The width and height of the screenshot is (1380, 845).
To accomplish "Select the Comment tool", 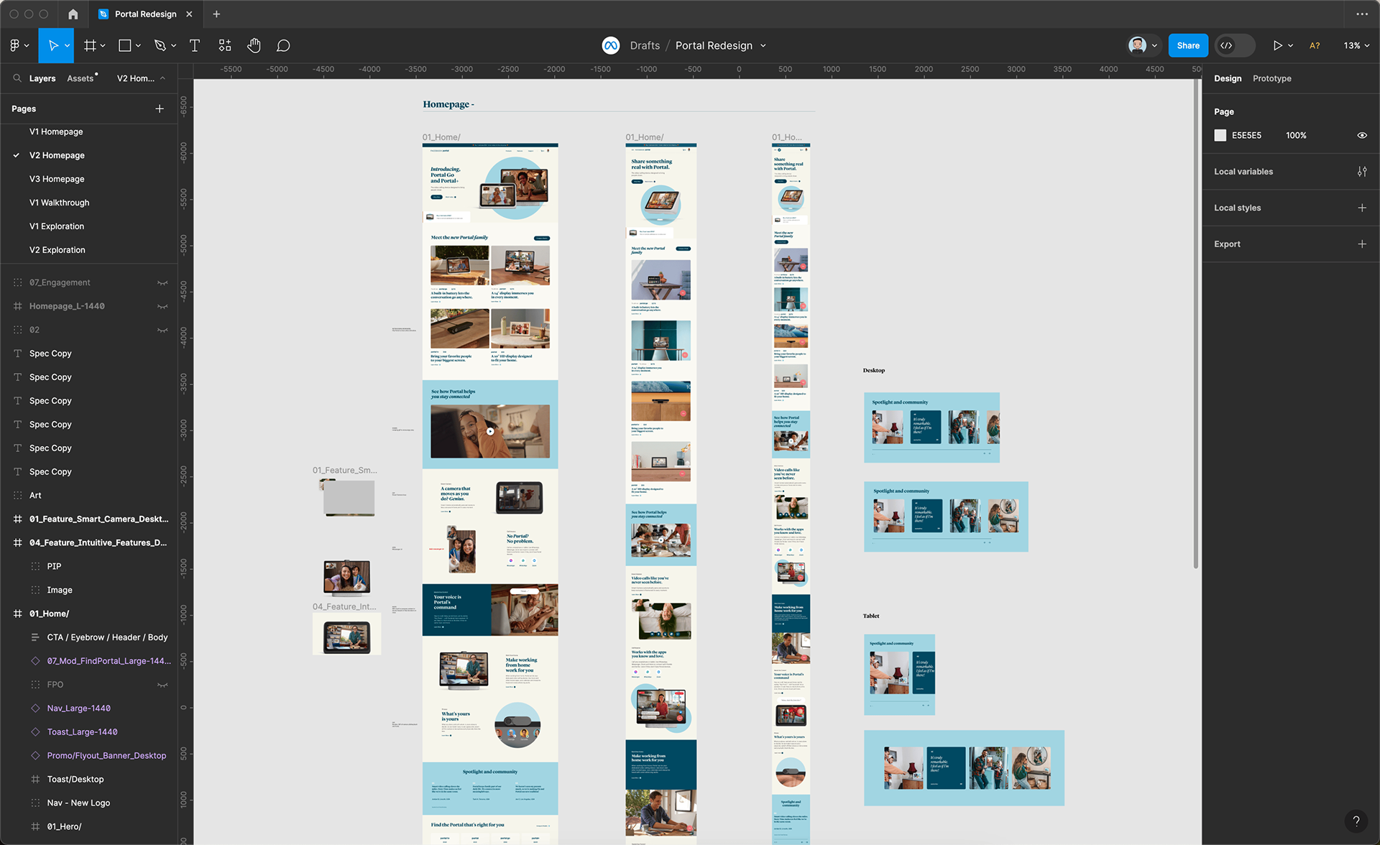I will (x=283, y=45).
